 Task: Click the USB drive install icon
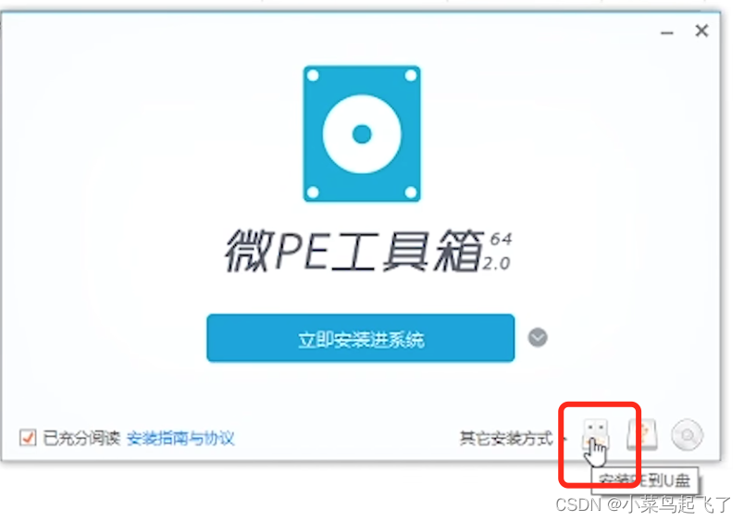pos(596,434)
